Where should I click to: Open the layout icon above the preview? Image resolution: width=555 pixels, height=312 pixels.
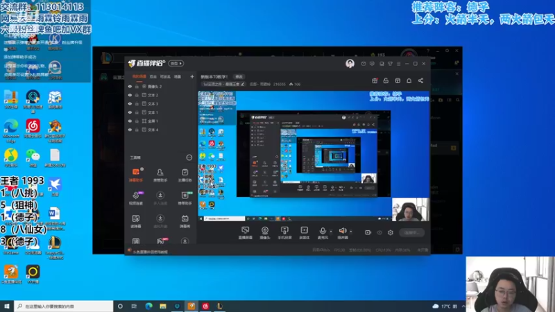coord(398,80)
